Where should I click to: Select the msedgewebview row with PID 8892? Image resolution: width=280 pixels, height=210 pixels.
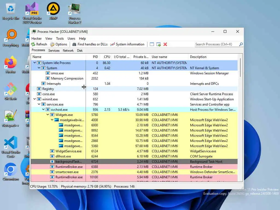(134, 130)
